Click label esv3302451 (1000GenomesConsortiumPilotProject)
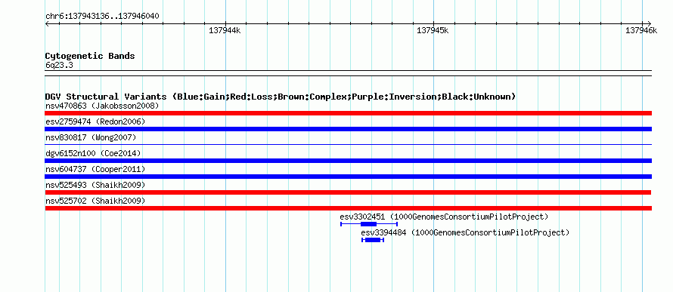Viewport: 673px width, 292px height. pos(444,217)
